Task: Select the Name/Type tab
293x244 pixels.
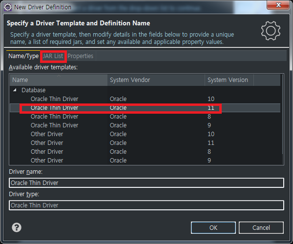Action: [x=23, y=56]
